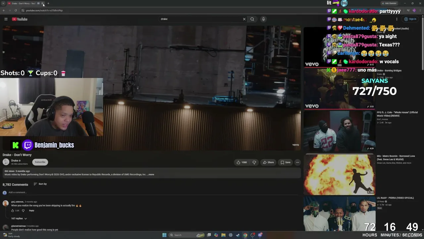Screen dimensions: 424x239
Task: Open the Windows Start menu
Action: click(164, 235)
